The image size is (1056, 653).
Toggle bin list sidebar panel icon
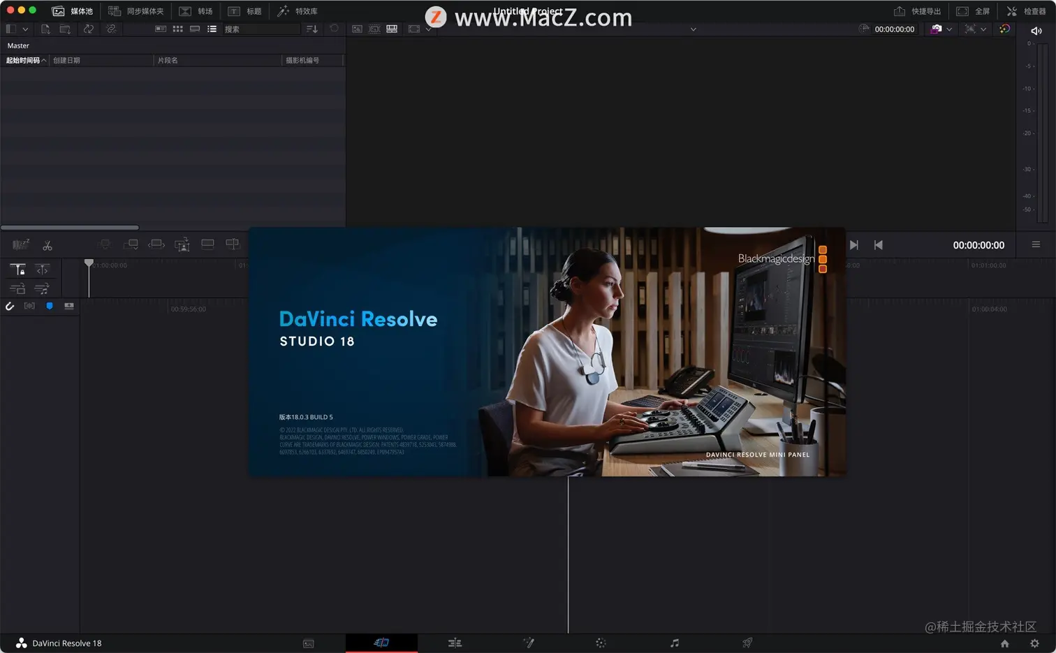pos(10,29)
